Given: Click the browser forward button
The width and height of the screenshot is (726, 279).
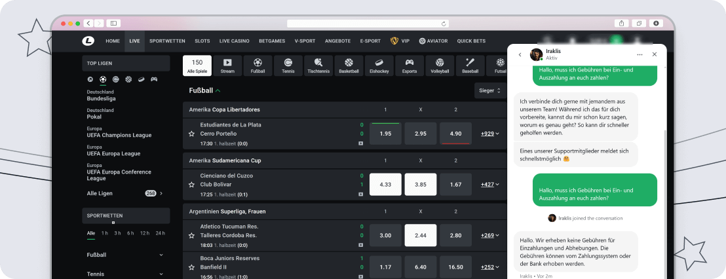Looking at the screenshot, I should 99,23.
